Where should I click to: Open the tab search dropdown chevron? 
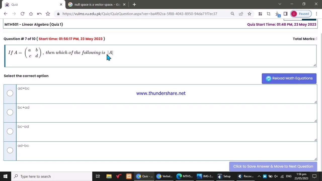[x=280, y=4]
